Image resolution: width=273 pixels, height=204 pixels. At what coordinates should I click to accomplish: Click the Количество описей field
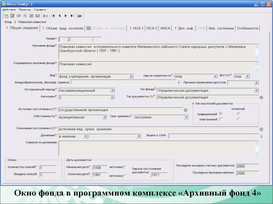pyautogui.click(x=48, y=168)
